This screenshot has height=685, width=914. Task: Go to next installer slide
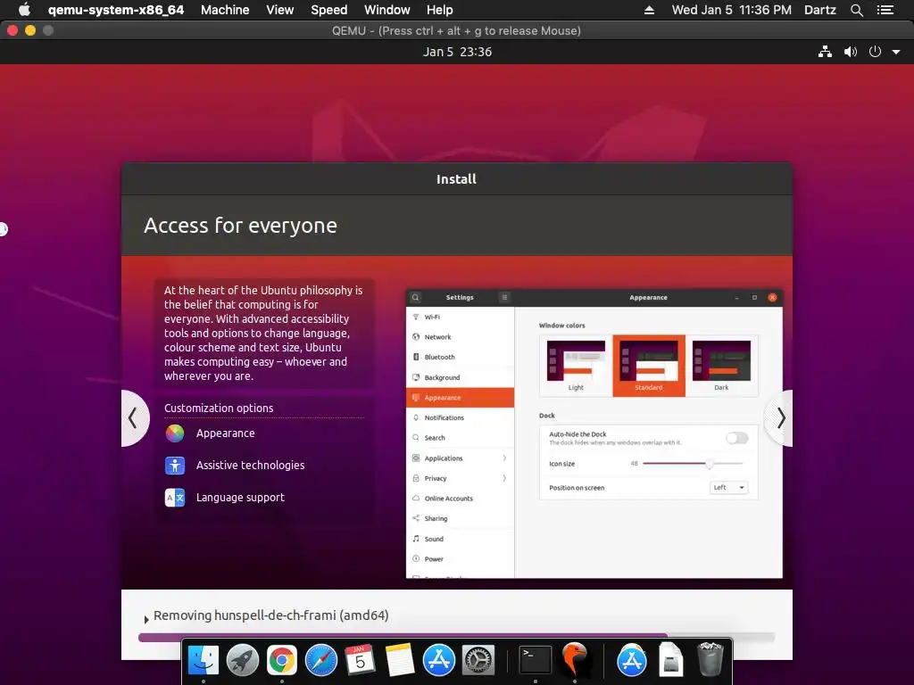click(x=780, y=417)
